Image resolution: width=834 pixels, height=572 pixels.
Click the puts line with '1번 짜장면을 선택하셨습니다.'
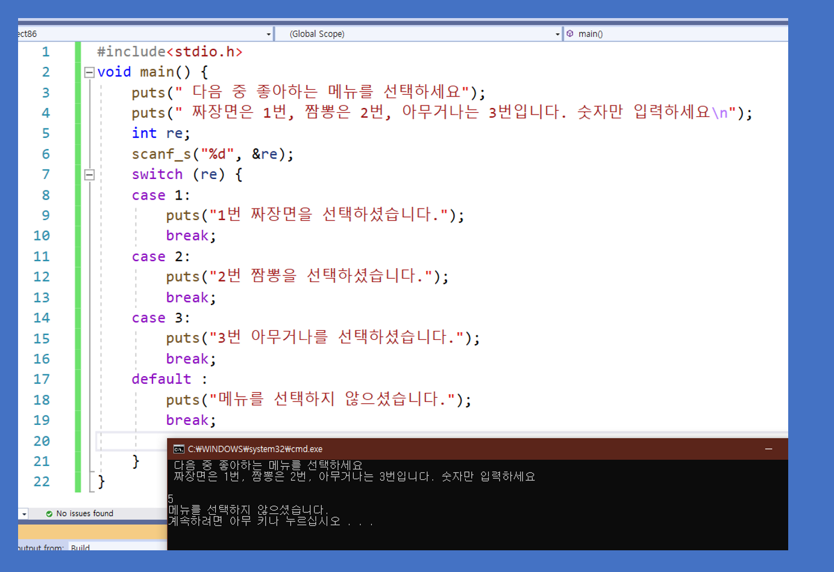click(315, 215)
